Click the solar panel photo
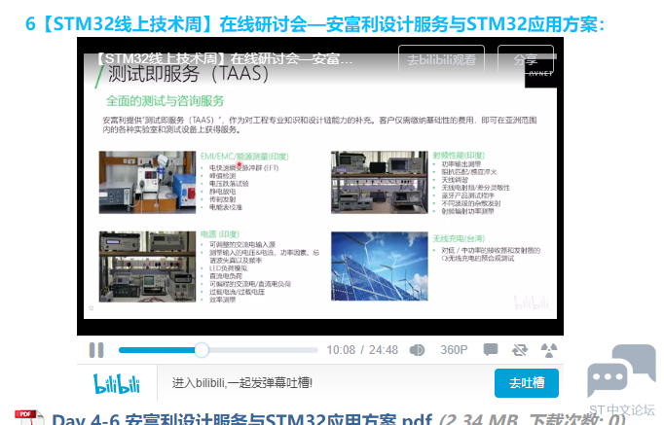 click(380, 266)
